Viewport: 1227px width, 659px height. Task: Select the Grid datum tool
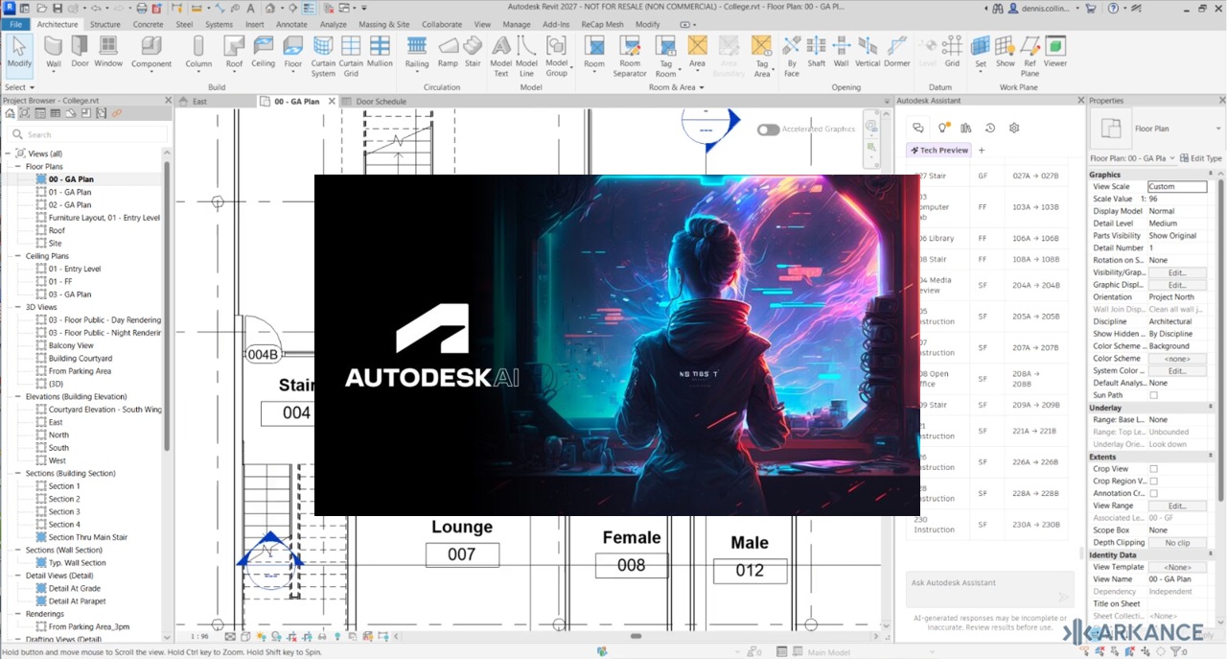(952, 52)
